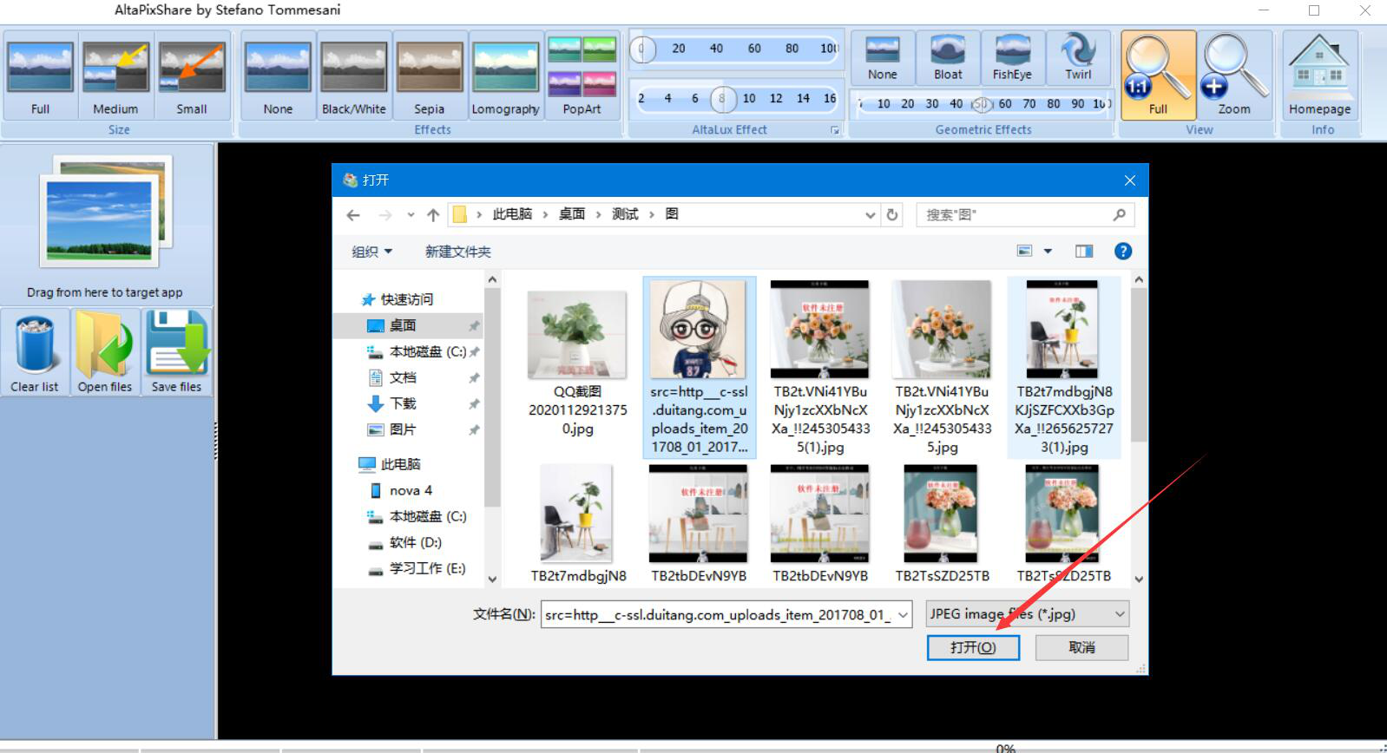Open dialog help question mark
This screenshot has width=1387, height=753.
[1123, 252]
